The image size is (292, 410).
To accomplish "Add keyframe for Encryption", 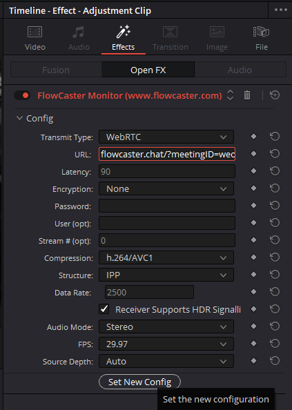I will pyautogui.click(x=253, y=188).
